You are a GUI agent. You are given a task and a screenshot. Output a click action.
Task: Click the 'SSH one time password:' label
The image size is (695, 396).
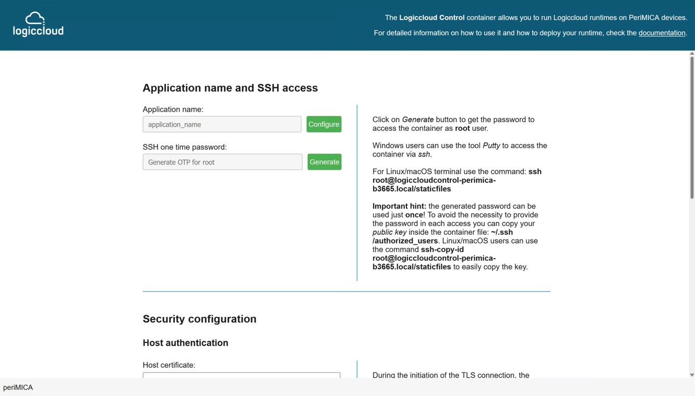tap(184, 147)
